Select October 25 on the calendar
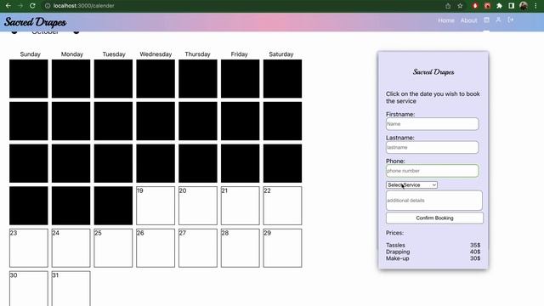Screen dimensions: 544x306 [x=113, y=248]
